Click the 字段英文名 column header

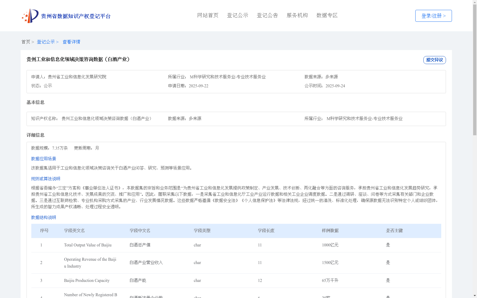point(75,231)
